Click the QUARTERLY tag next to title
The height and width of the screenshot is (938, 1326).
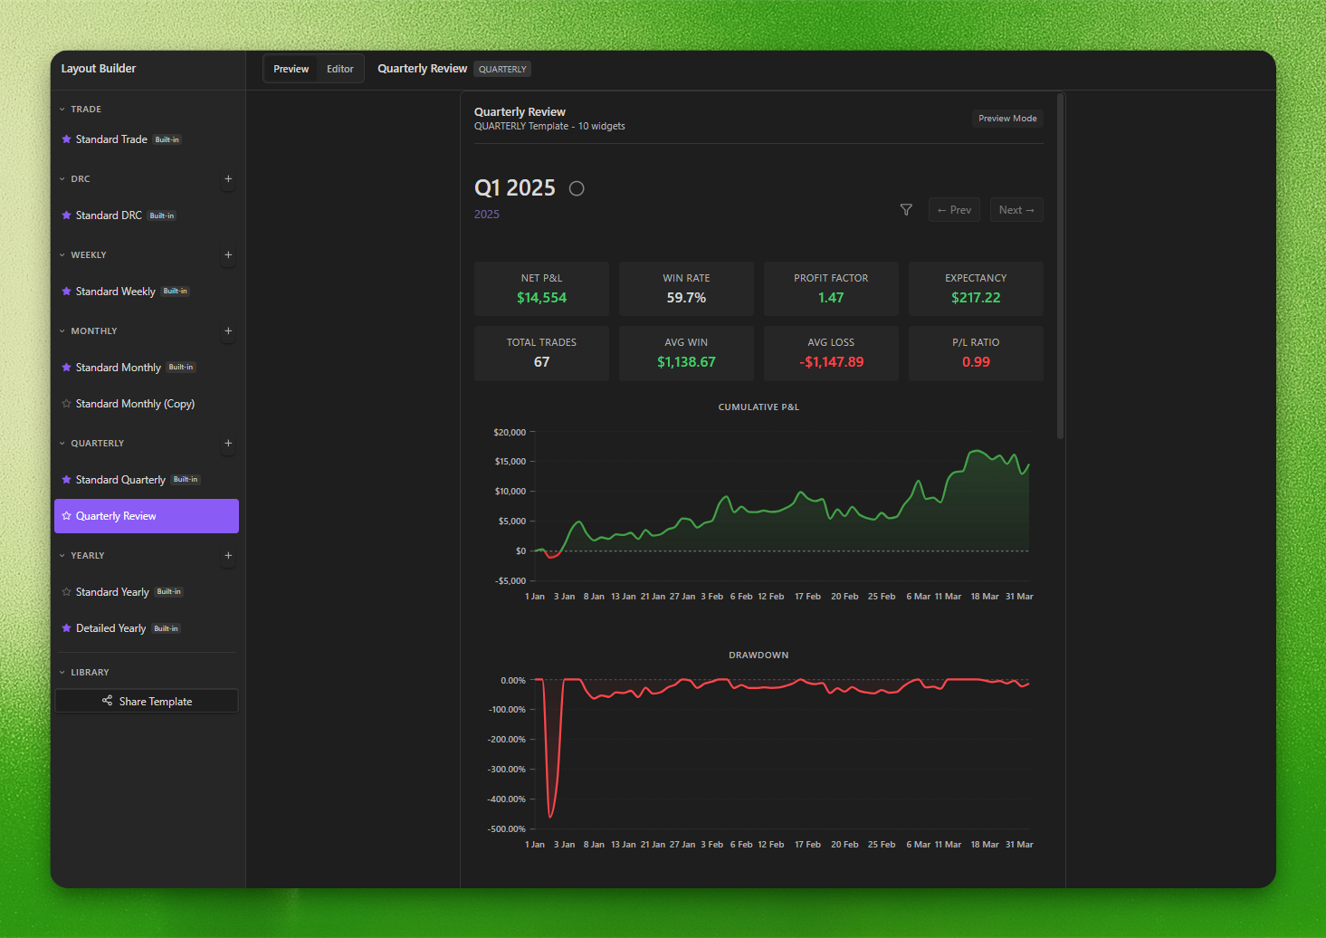[x=502, y=69]
